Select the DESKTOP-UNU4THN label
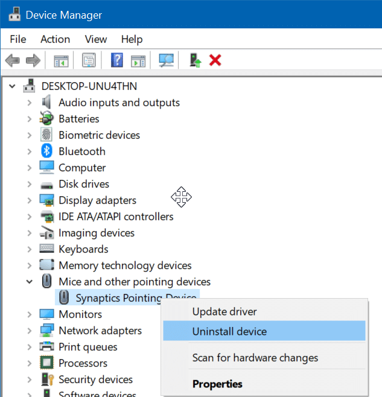This screenshot has height=397, width=382. tap(89, 86)
